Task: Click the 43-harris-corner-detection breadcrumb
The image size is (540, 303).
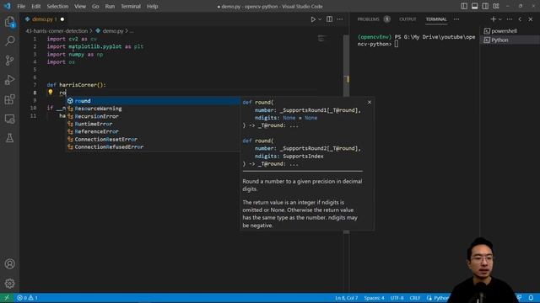Action: [x=57, y=31]
